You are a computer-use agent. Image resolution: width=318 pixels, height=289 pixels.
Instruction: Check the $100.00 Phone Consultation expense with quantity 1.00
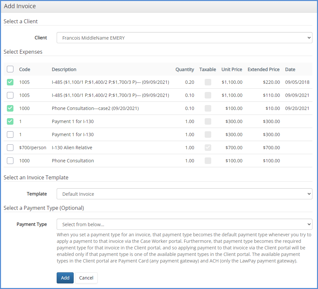tap(10, 161)
